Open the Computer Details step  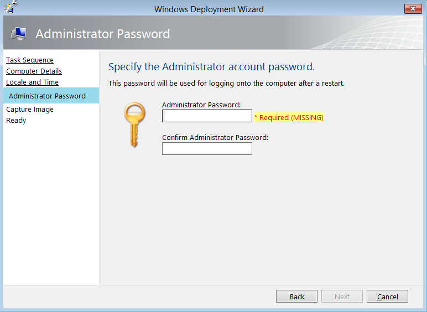(x=34, y=71)
